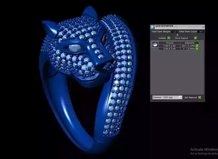Viewport: 218px width, 159px height.
Task: Click the Gem Reporter title bar icon
Action: (x=153, y=27)
